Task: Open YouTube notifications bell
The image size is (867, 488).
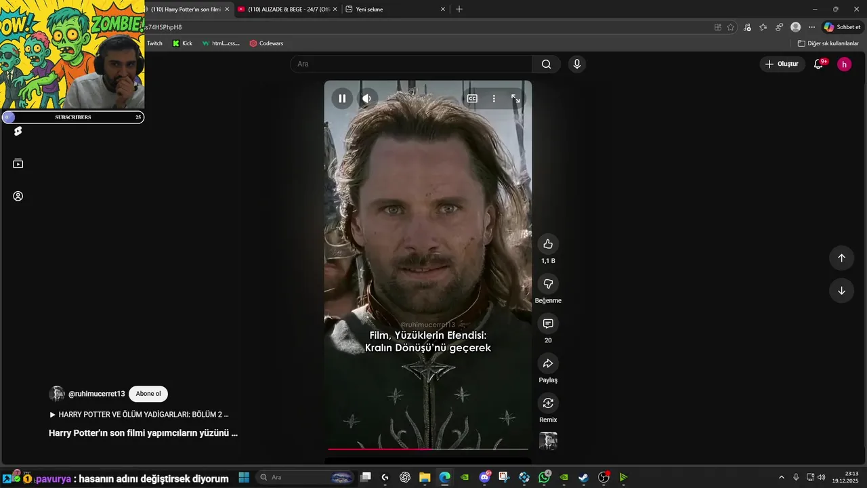Action: tap(819, 64)
